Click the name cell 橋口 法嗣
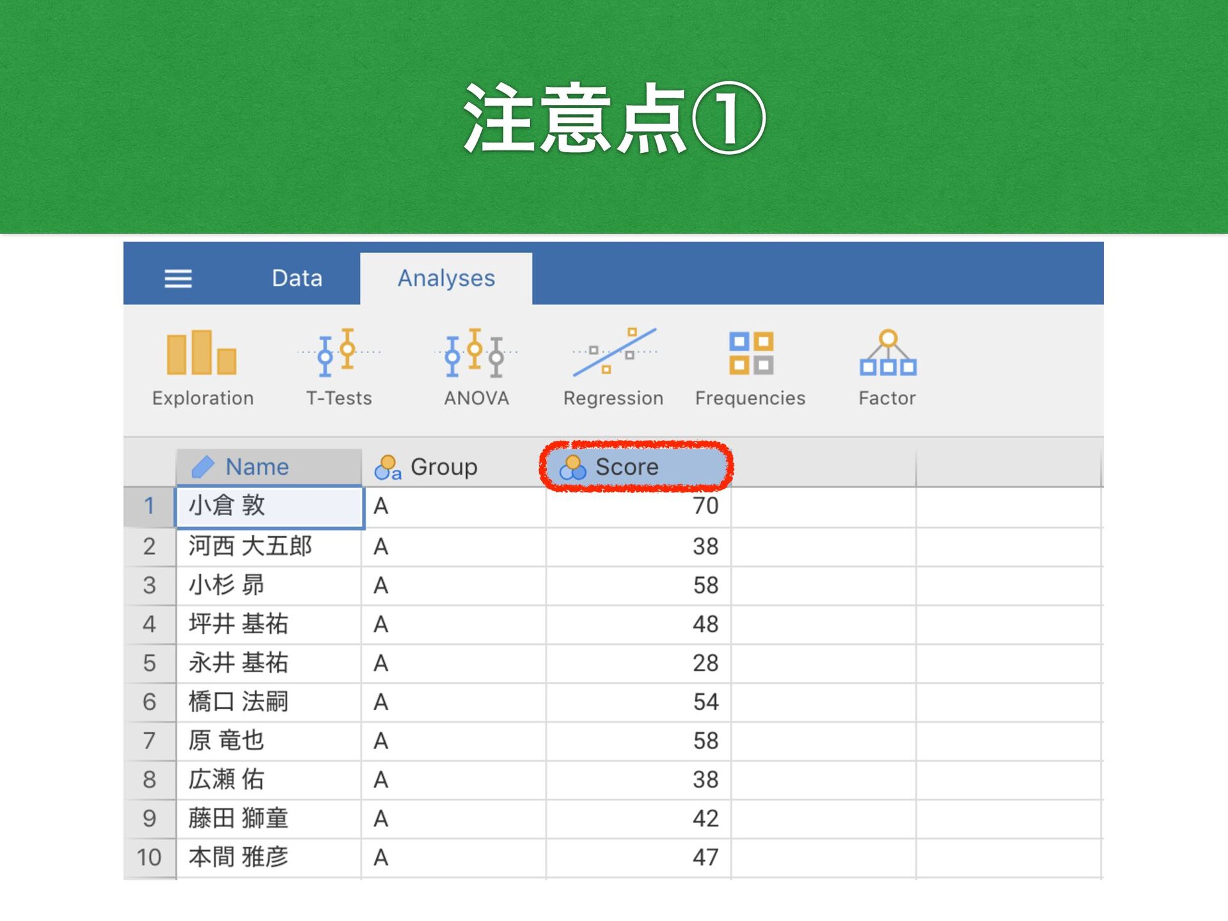The width and height of the screenshot is (1228, 921). pyautogui.click(x=269, y=702)
